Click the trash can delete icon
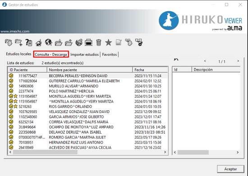Image resolution: width=248 pixels, height=176 pixels. (x=99, y=42)
